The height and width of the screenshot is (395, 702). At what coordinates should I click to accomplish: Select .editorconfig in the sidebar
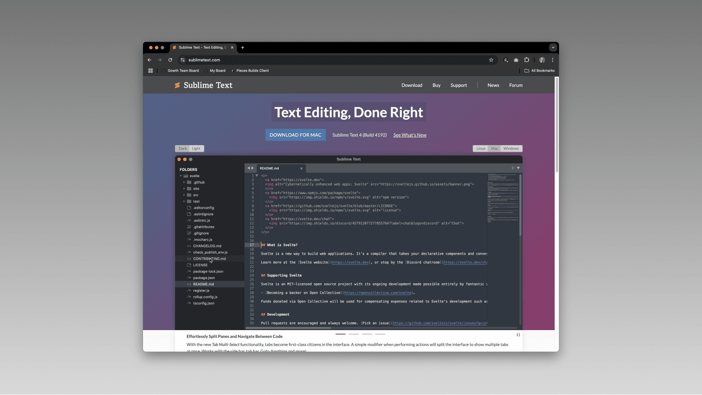[204, 208]
